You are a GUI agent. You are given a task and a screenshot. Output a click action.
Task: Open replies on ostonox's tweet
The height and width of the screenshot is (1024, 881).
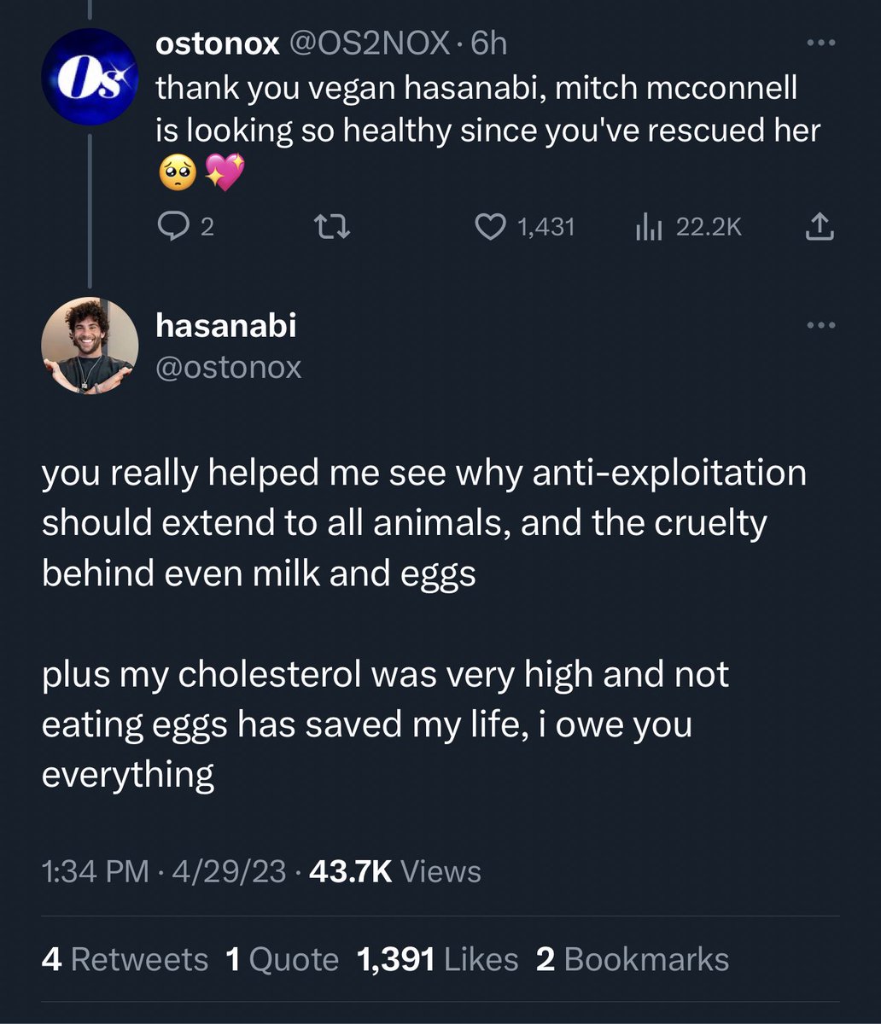point(185,227)
